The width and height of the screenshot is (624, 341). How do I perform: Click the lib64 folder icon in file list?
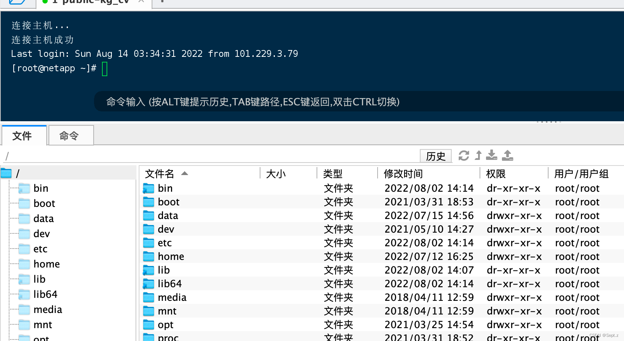coord(148,283)
